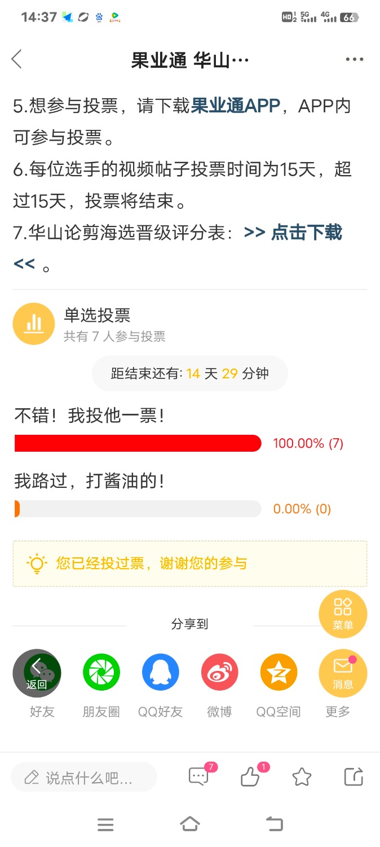Share to QQ空间 star icon
This screenshot has width=380, height=847.
click(279, 672)
